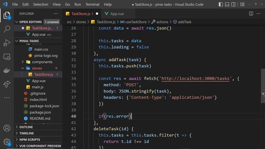Image resolution: width=265 pixels, height=149 pixels.
Task: Click line number 40 in gutter
Action: 74,116
